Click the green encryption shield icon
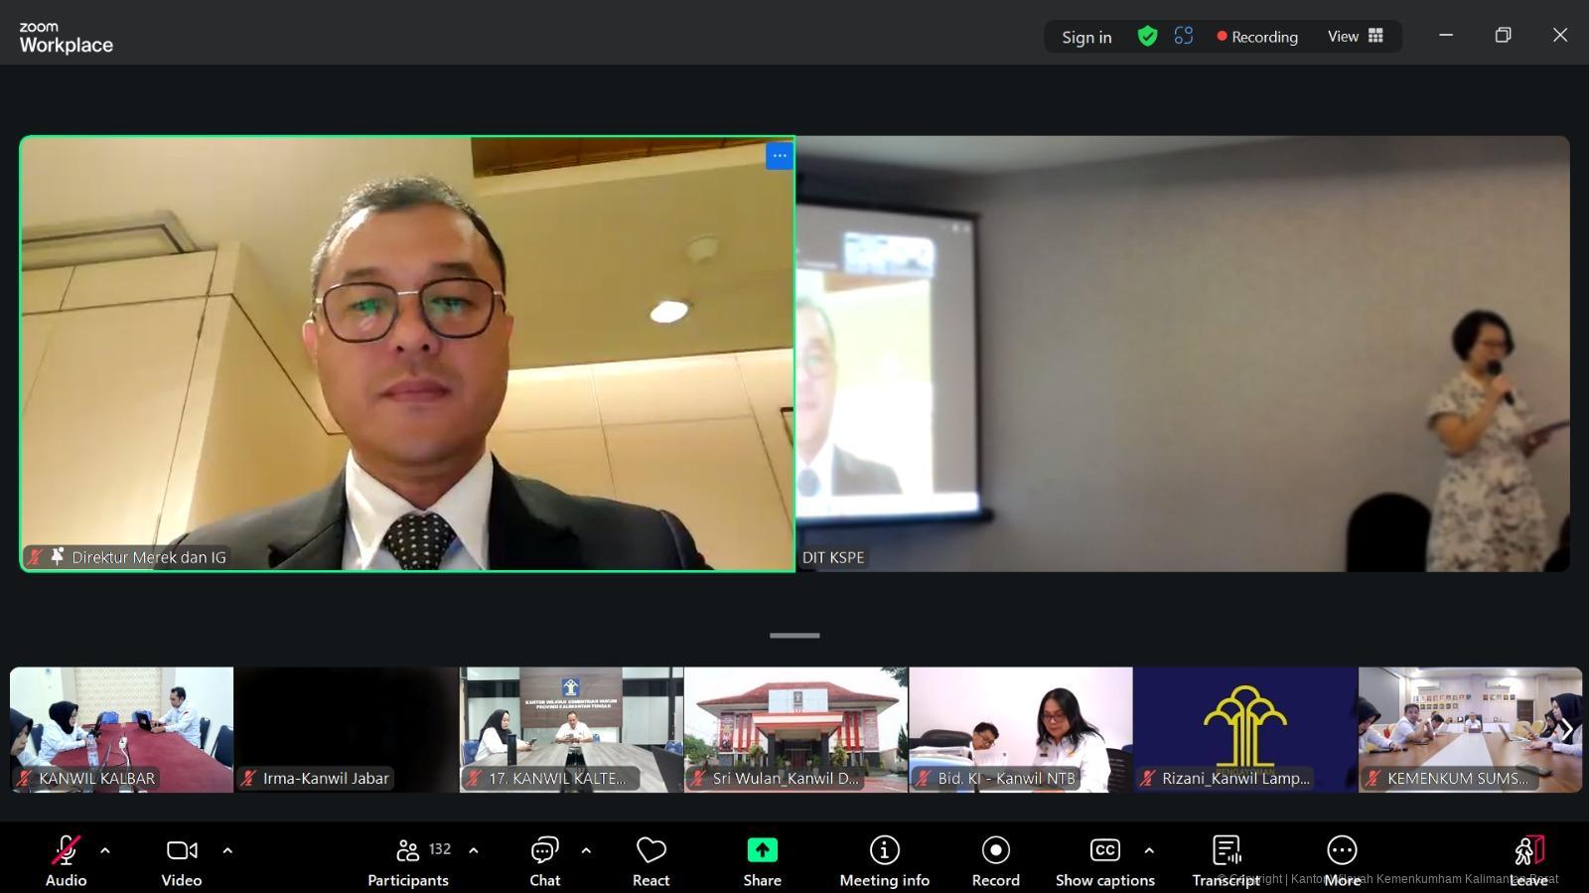The height and width of the screenshot is (893, 1589). [1147, 37]
